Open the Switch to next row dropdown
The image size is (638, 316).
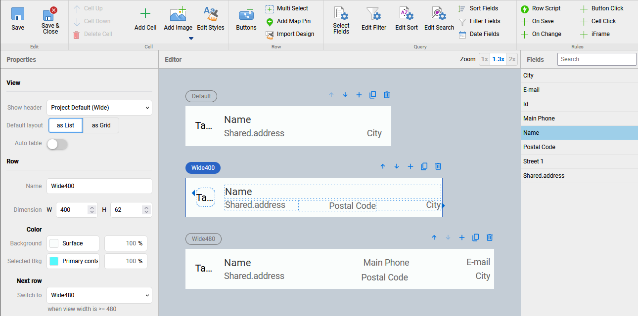point(99,295)
